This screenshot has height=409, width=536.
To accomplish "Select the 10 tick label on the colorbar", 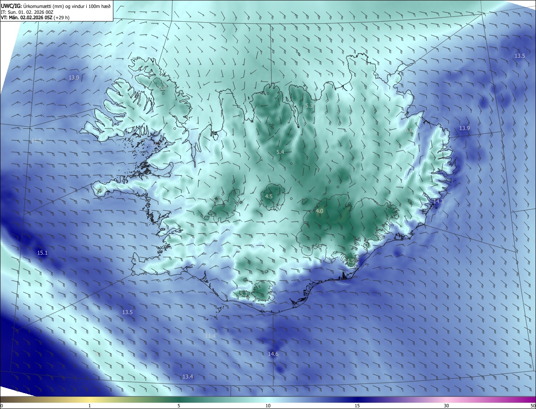I will pyautogui.click(x=268, y=406).
